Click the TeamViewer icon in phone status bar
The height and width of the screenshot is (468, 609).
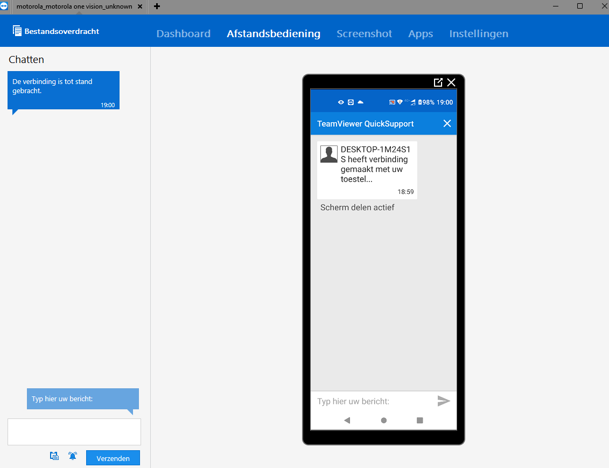(351, 102)
